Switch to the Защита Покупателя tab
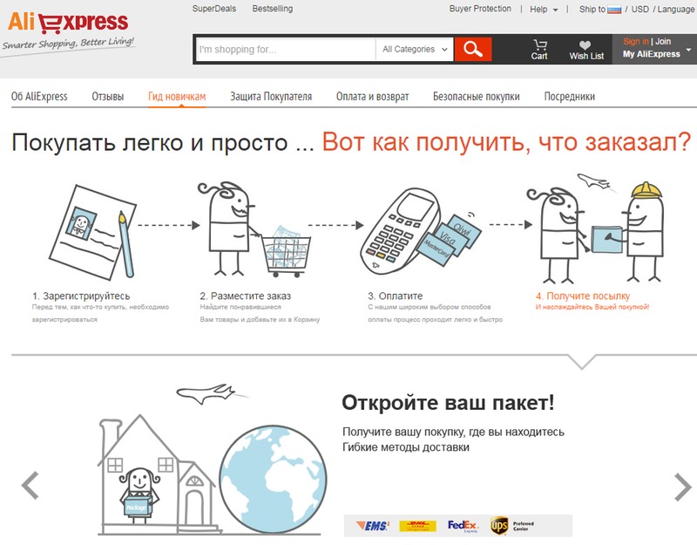The width and height of the screenshot is (697, 545). point(271,96)
